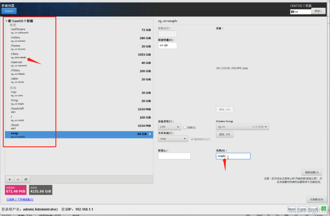
Task: Click the 期望容量 64 GiB field
Action: click(167, 45)
